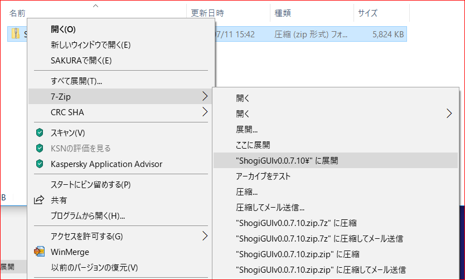Screen dimensions: 465x280
Task: Select 共有 menu entry
Action: 121,200
